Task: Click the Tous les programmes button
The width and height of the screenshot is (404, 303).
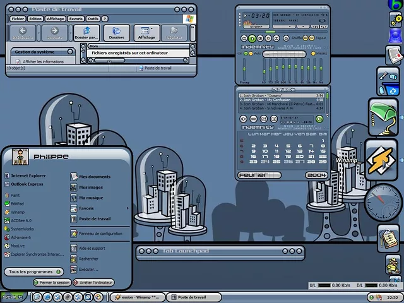Action: [33, 271]
